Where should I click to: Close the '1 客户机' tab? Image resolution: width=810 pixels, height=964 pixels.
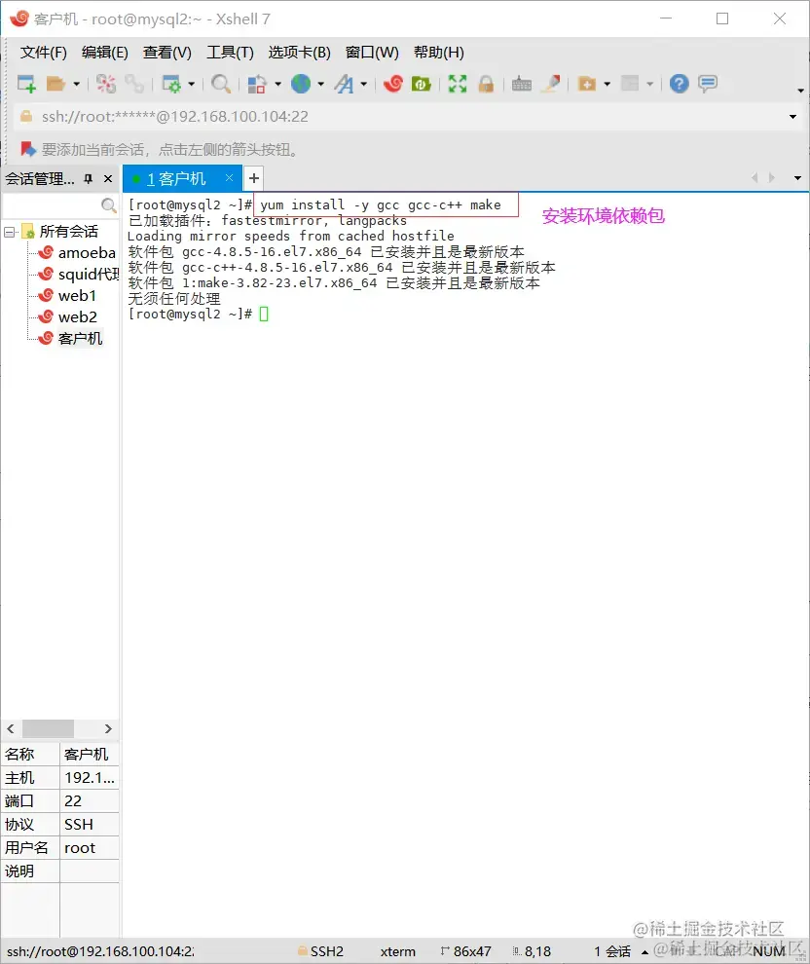pos(229,177)
